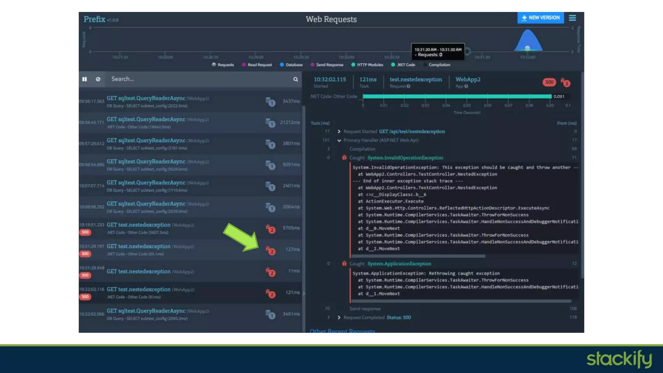Image resolution: width=663 pixels, height=373 pixels.
Task: Select the 10:19:51 test.nestedexception request
Action: 139,225
